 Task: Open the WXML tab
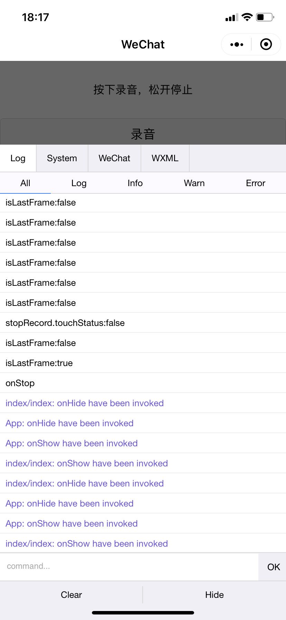(x=165, y=158)
